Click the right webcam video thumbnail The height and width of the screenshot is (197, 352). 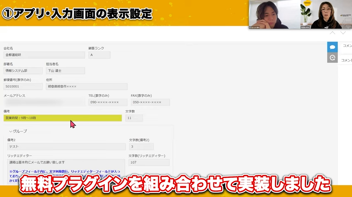326,14
